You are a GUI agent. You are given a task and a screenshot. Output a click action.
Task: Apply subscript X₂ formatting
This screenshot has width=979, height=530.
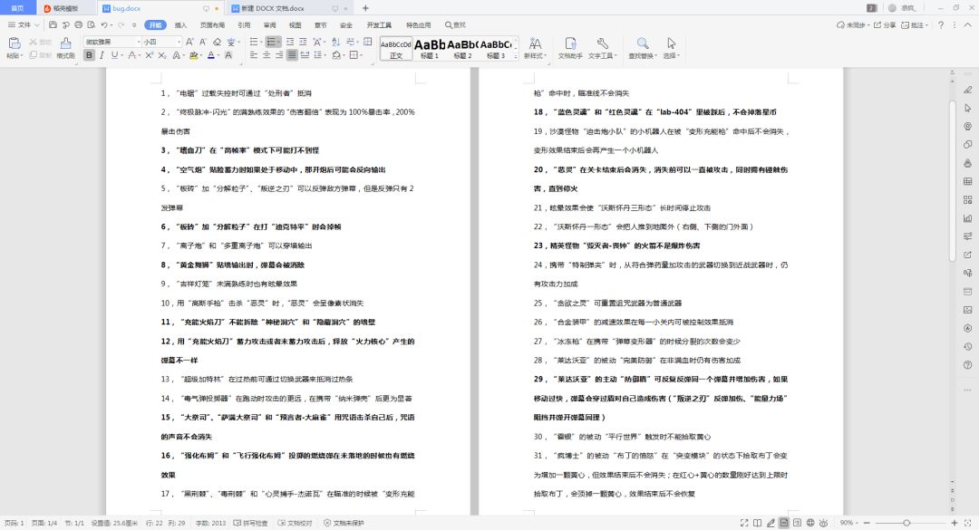click(161, 55)
